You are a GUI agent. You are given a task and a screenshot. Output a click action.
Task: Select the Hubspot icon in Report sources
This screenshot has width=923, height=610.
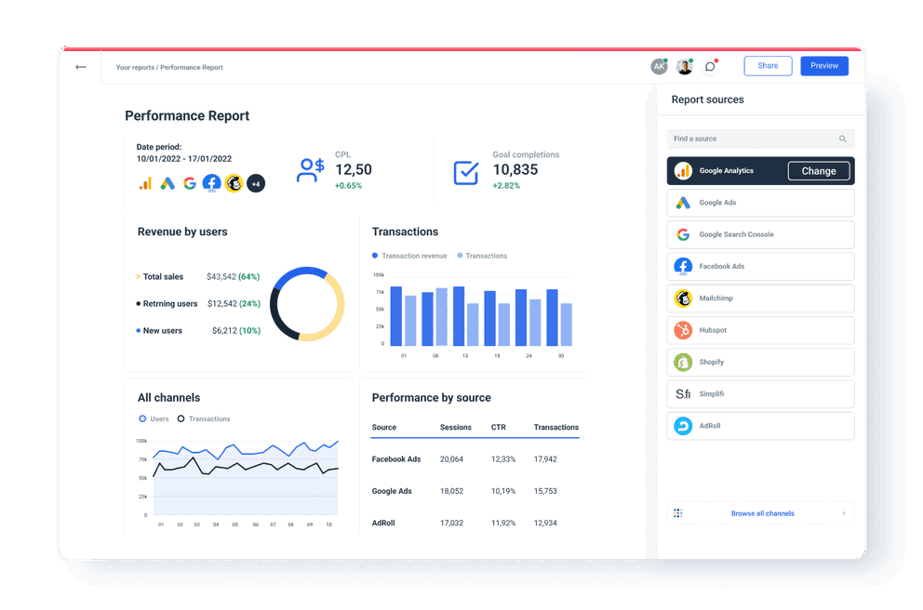683,329
